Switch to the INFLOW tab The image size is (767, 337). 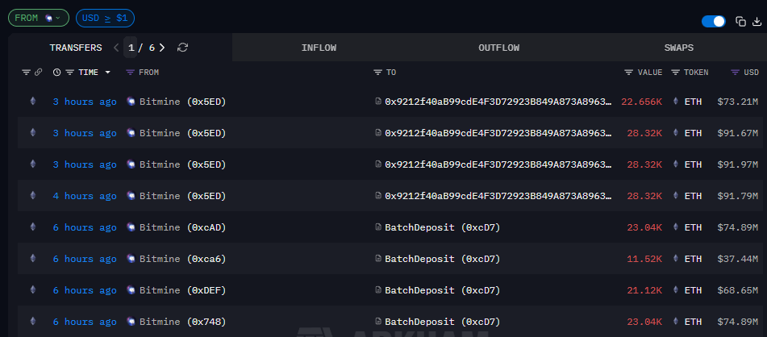pyautogui.click(x=319, y=48)
